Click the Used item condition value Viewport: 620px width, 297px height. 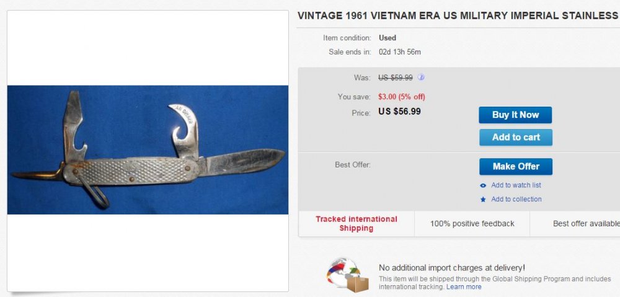coord(387,38)
